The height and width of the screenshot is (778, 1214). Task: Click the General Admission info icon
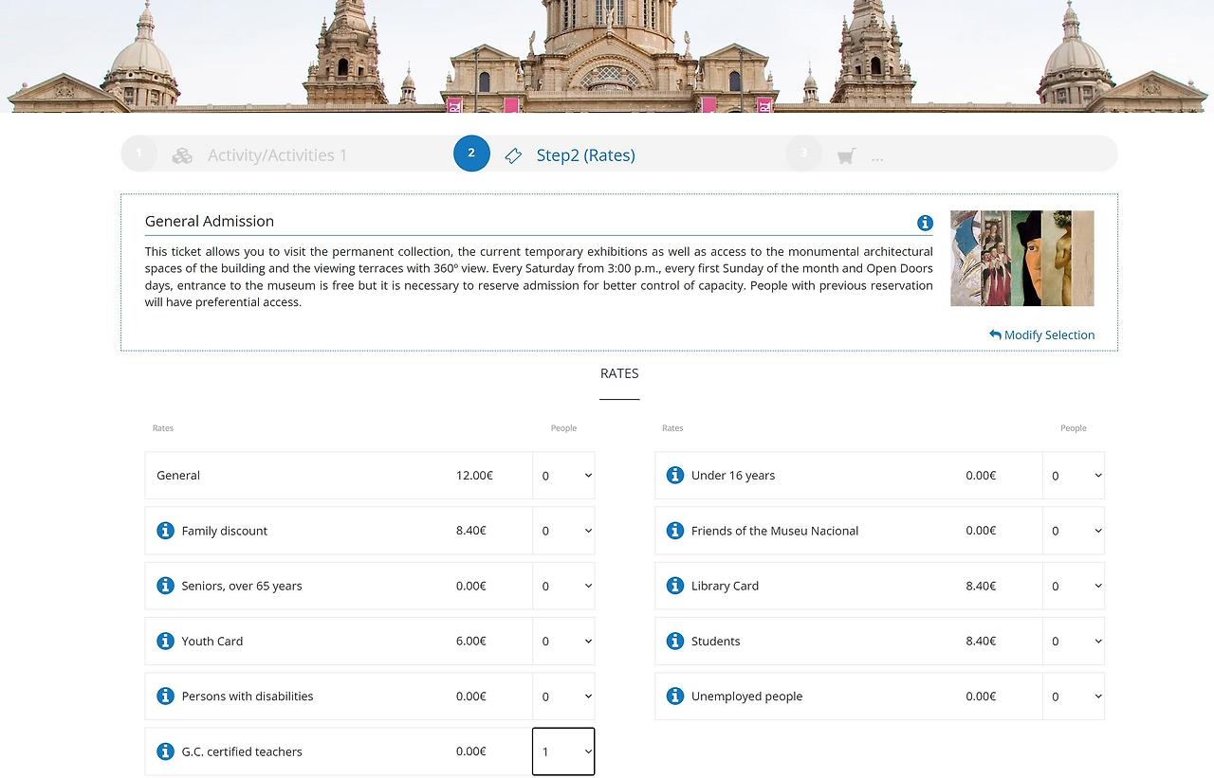tap(925, 223)
